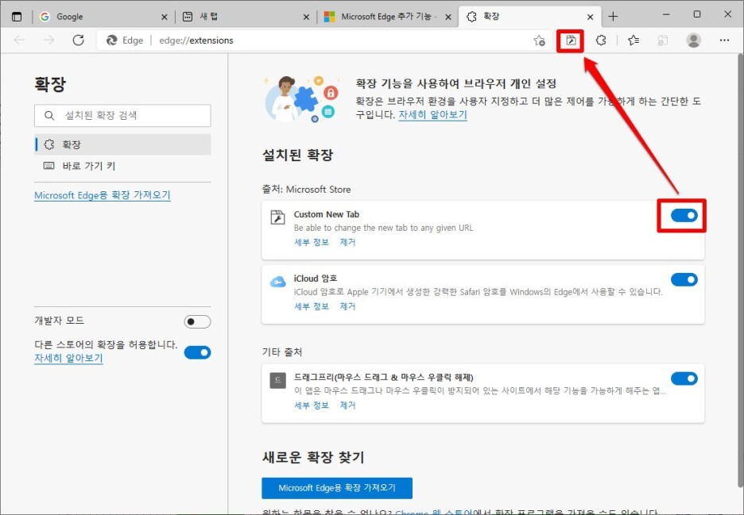Select the 확장 sidebar item
The width and height of the screenshot is (744, 515).
122,144
